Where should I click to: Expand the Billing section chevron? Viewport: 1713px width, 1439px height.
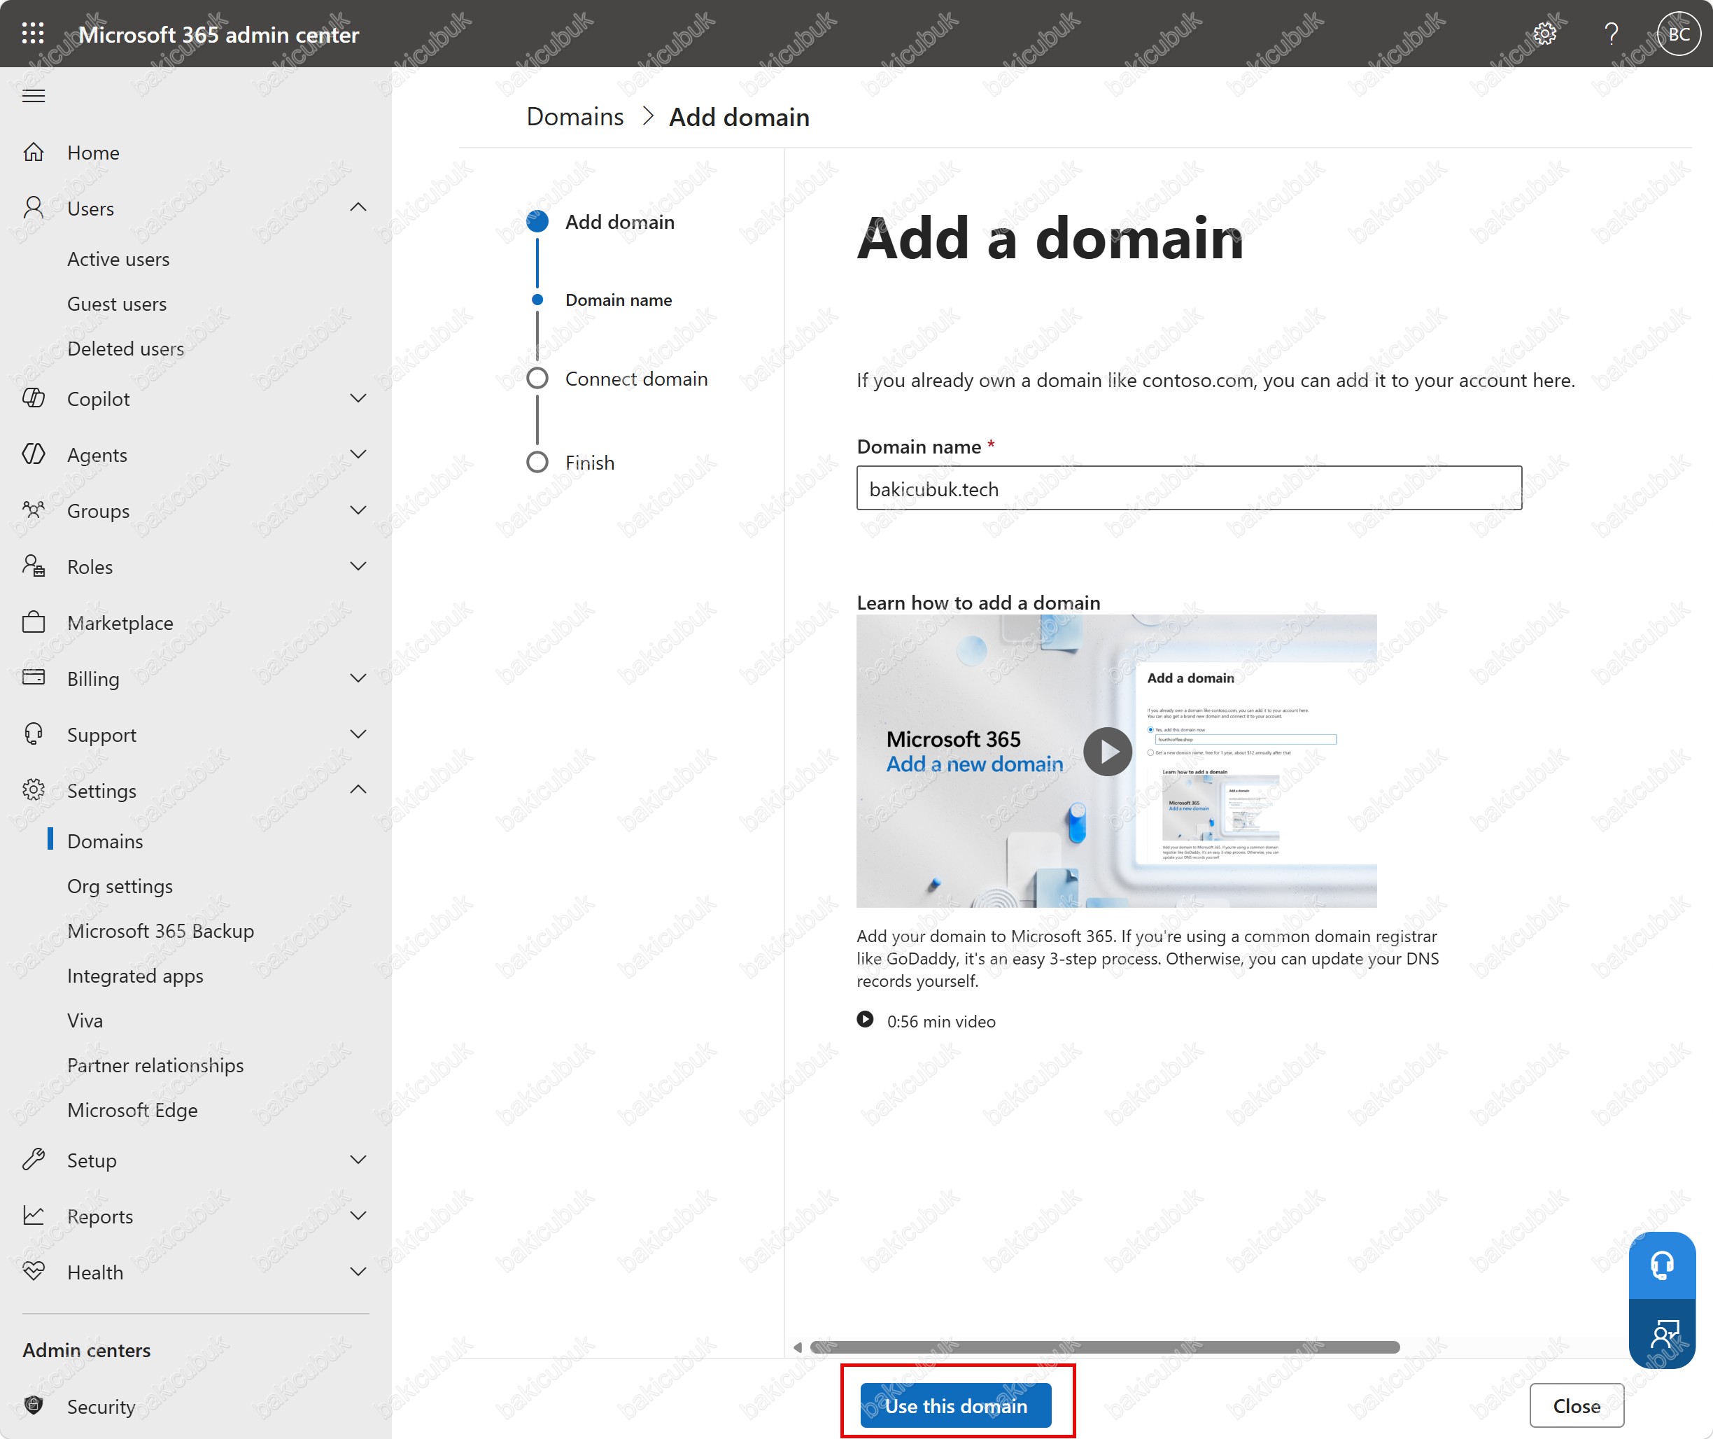[358, 679]
